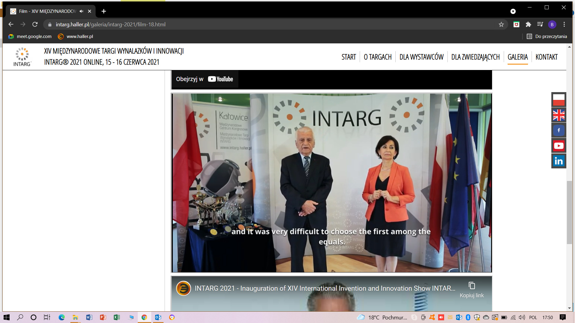Screen dimensions: 575x323
Task: Open OneDrive cloud tray icon
Action: click(x=486, y=317)
